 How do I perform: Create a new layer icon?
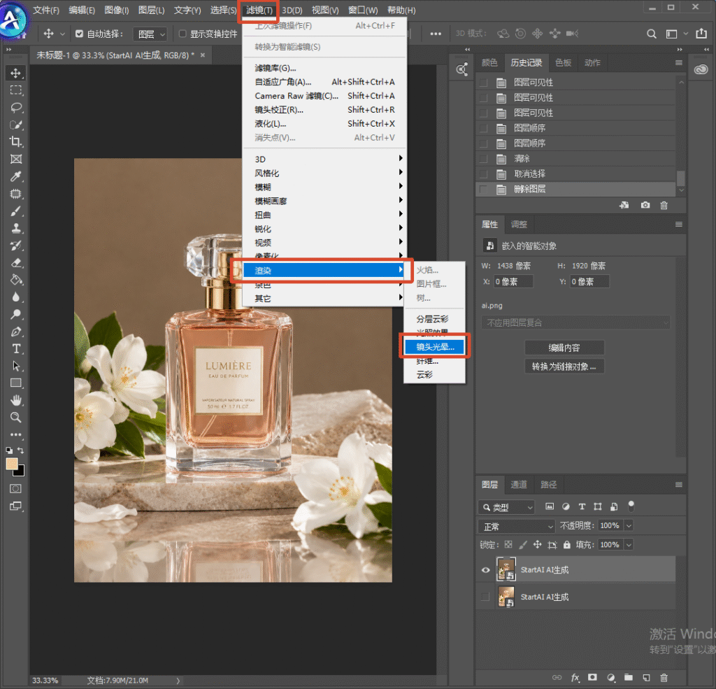(x=646, y=678)
